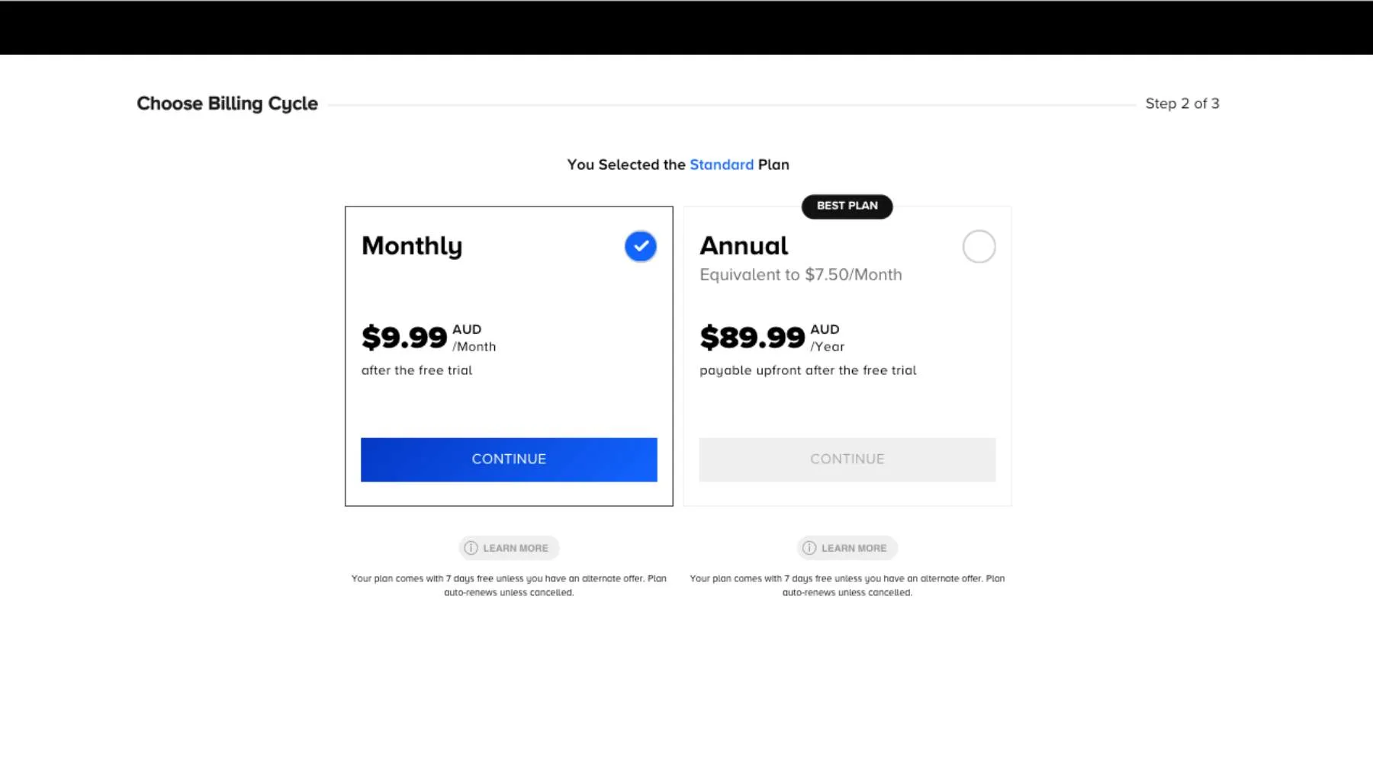Open LEARN MORE text under the Monthly plan
Screen dimensions: 1373x762
(516, 548)
